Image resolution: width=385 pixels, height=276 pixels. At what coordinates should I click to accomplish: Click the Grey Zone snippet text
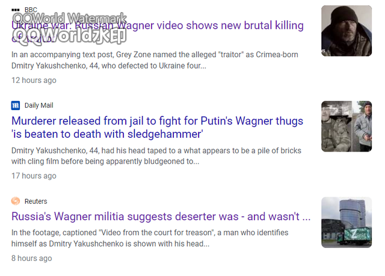(x=155, y=60)
